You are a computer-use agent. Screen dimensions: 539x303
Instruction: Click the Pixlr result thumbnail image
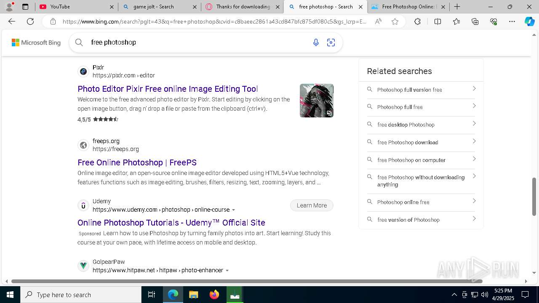pos(317,101)
